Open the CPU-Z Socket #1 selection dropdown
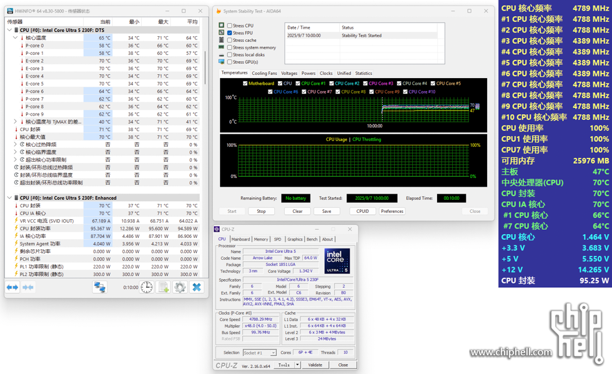This screenshot has width=612, height=374. 260,353
